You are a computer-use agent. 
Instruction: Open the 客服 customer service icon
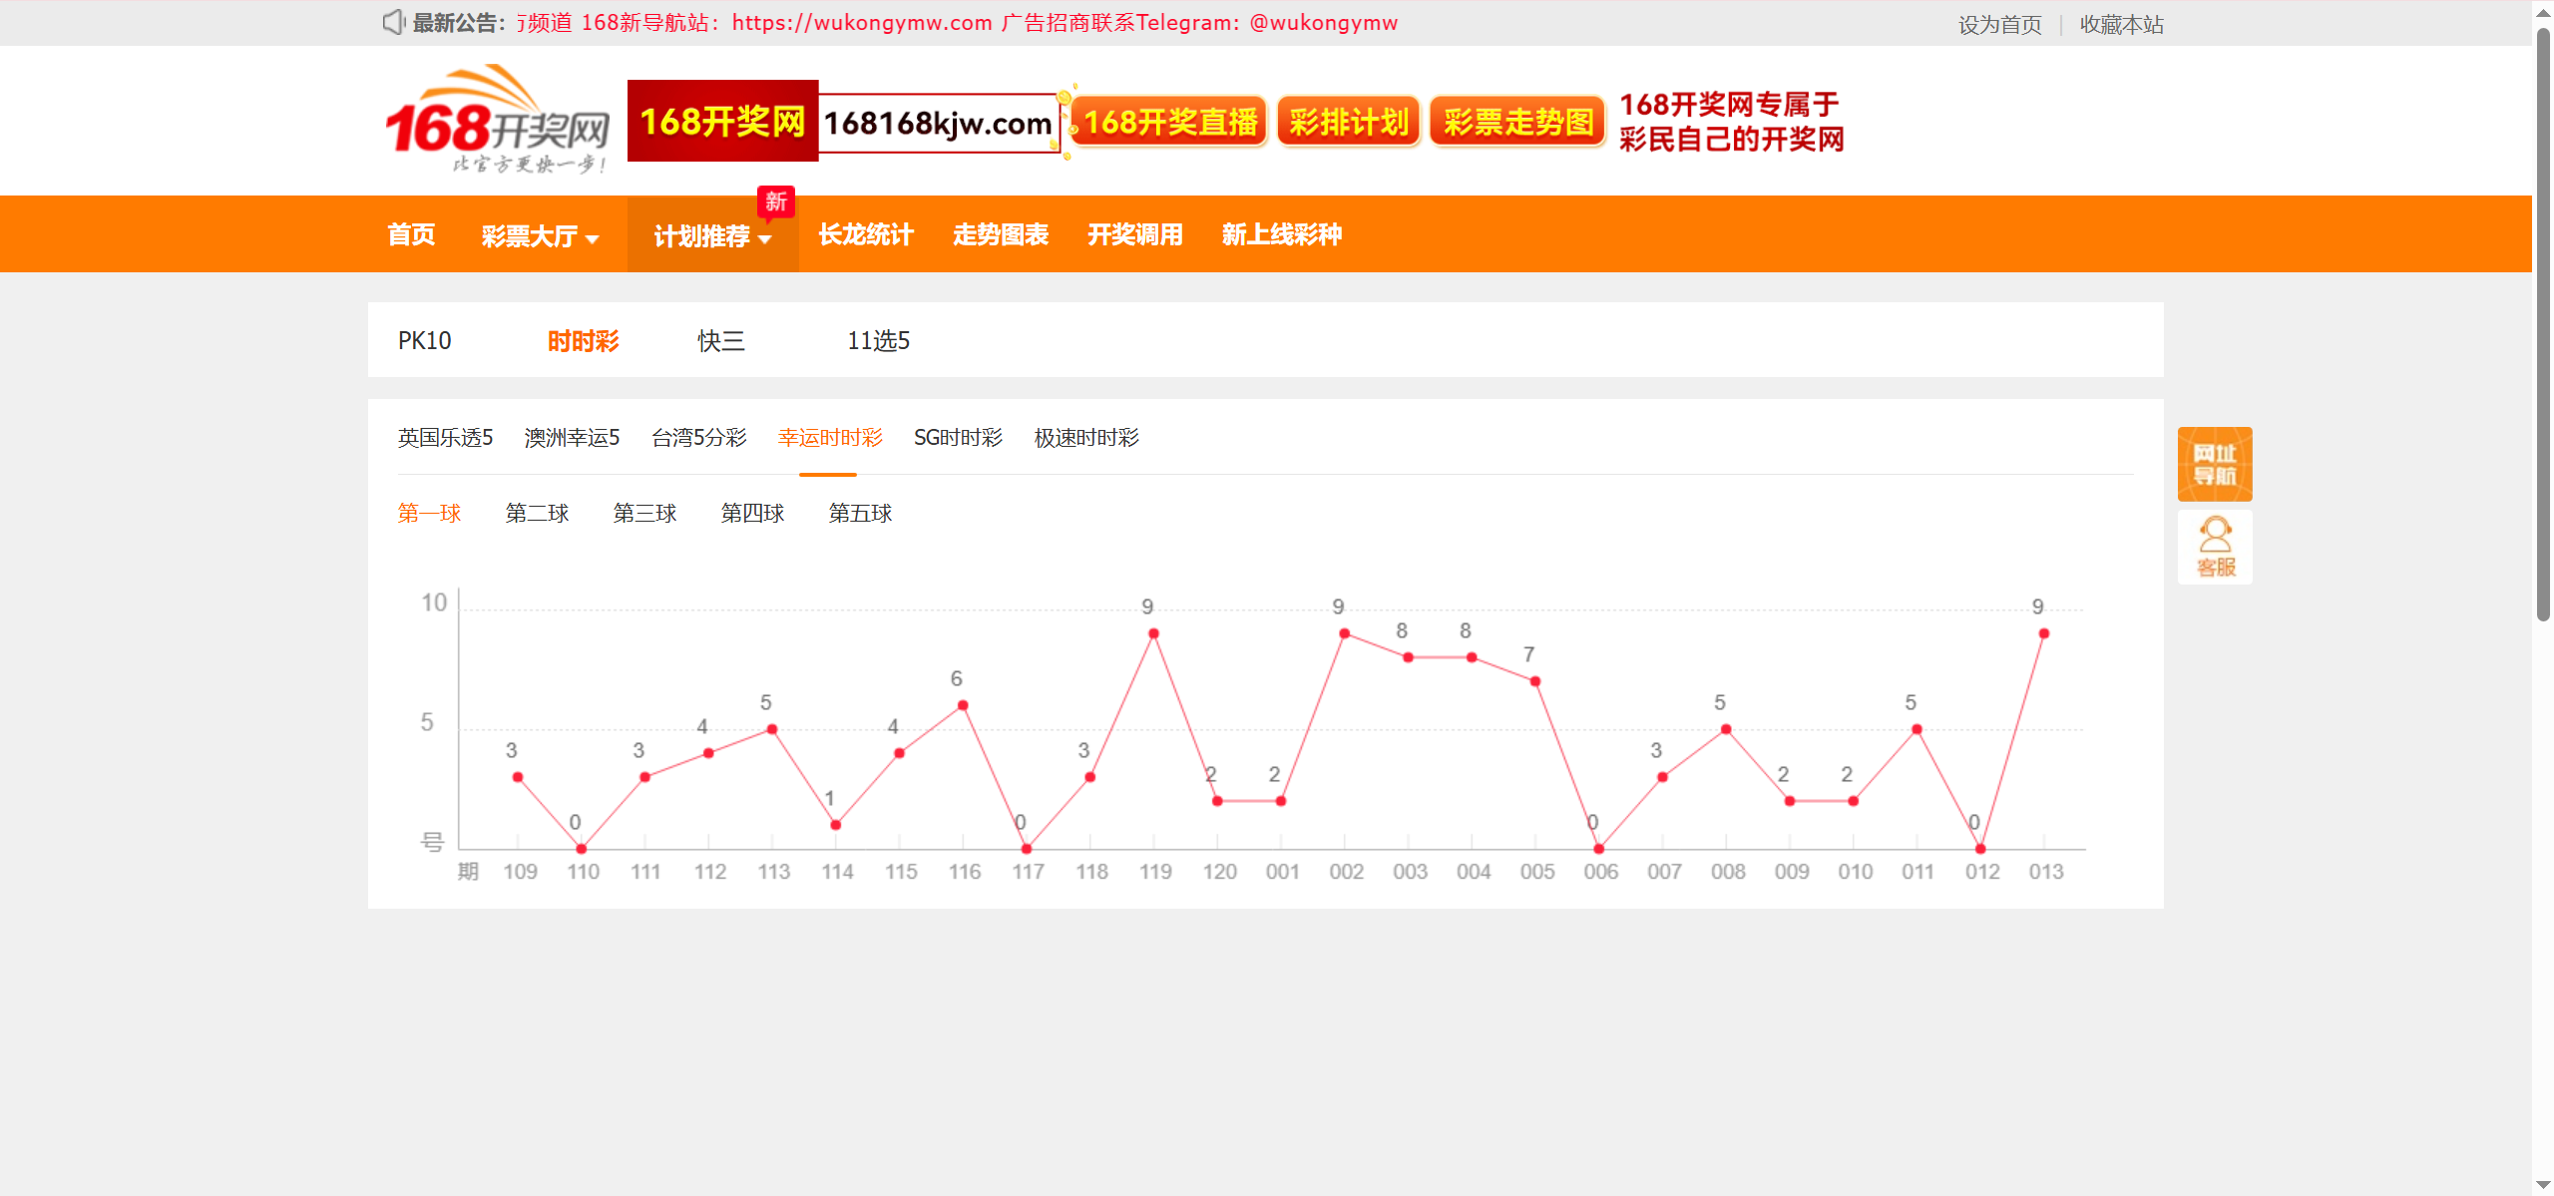tap(2214, 547)
